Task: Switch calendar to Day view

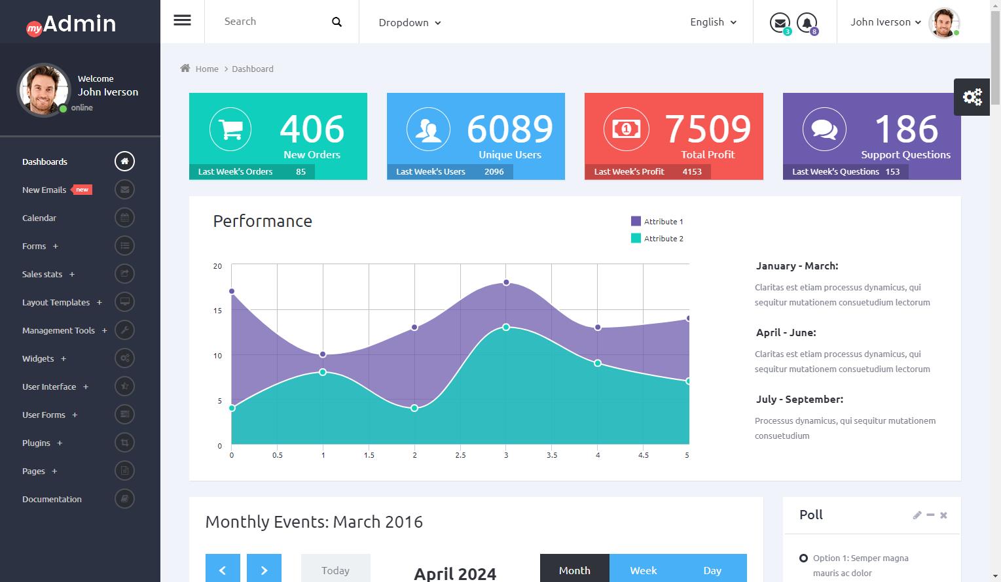Action: [712, 568]
